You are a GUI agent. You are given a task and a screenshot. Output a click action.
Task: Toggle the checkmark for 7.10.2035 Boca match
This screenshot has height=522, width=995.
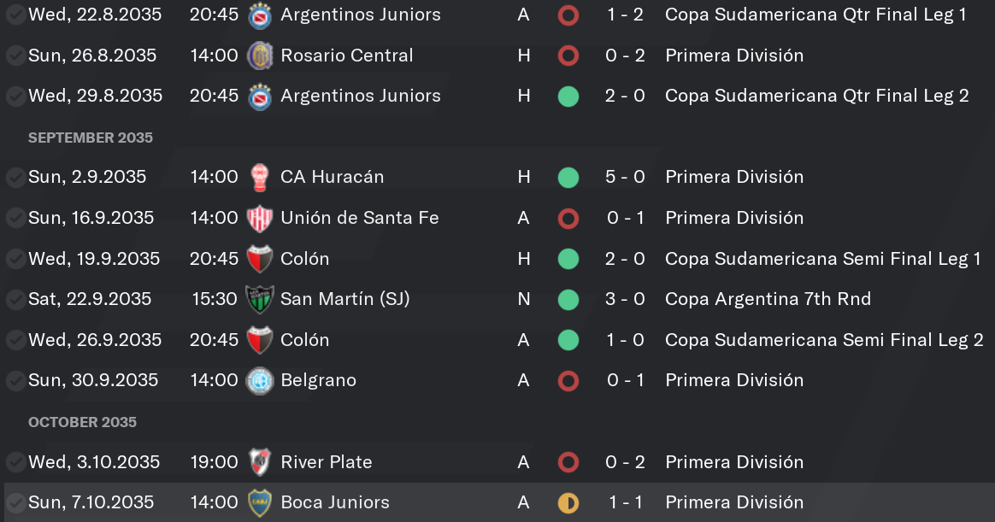pyautogui.click(x=15, y=503)
